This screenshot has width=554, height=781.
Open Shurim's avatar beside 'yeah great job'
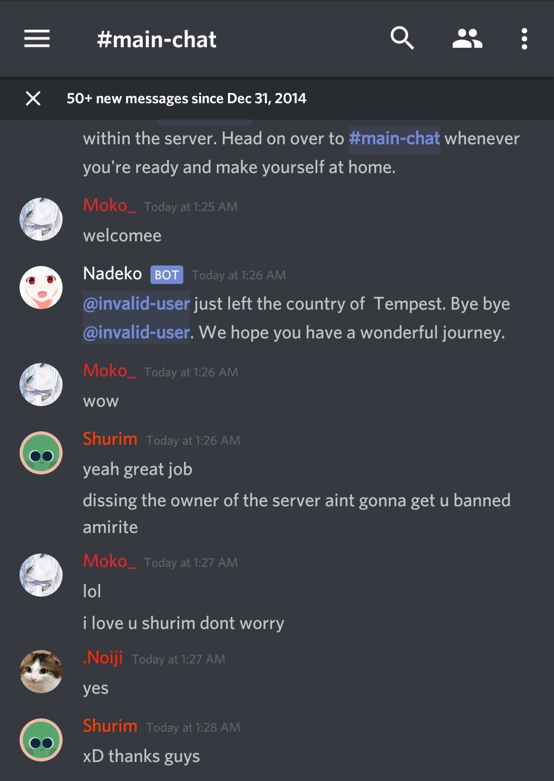[41, 453]
